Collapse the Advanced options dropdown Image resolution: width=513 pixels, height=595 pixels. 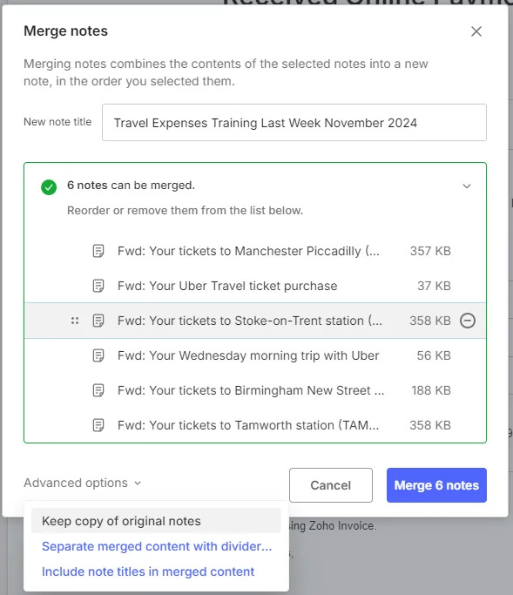click(x=83, y=483)
